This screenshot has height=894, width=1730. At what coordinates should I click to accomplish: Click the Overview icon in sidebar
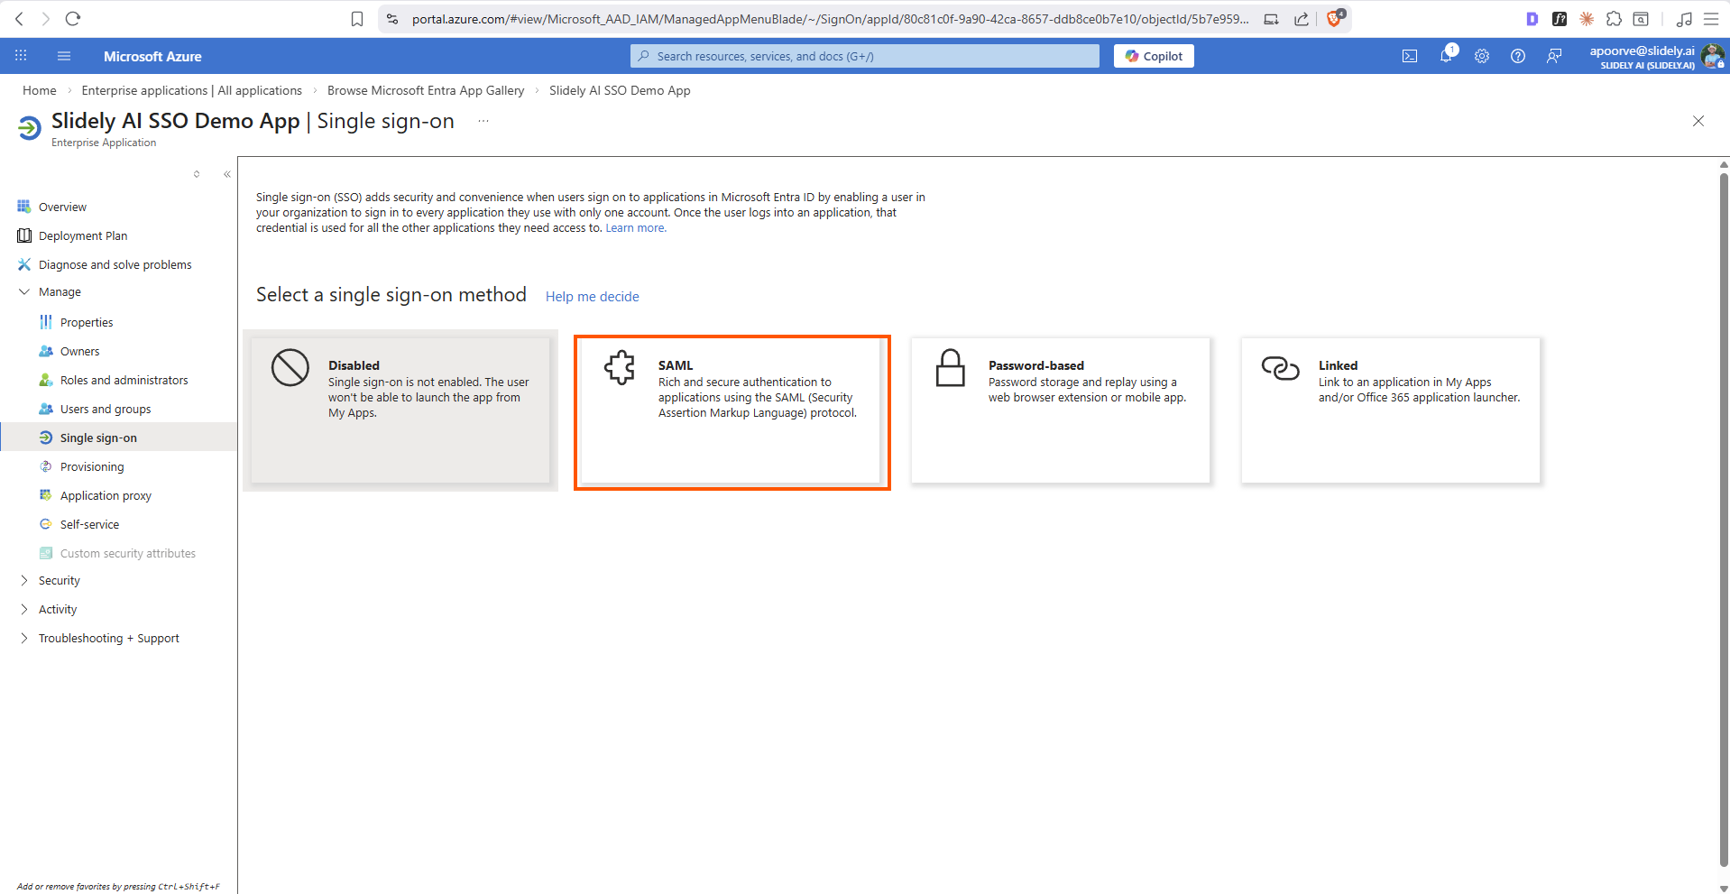(x=24, y=207)
